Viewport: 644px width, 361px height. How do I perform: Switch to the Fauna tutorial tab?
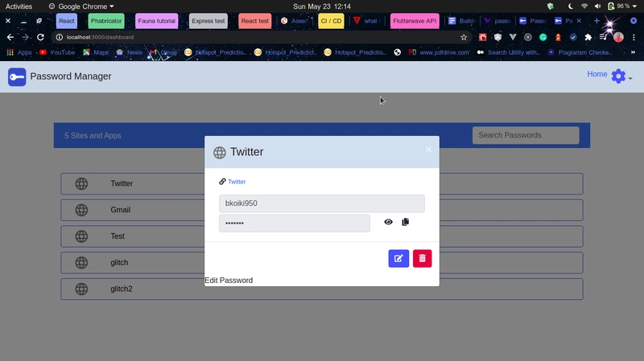[156, 21]
